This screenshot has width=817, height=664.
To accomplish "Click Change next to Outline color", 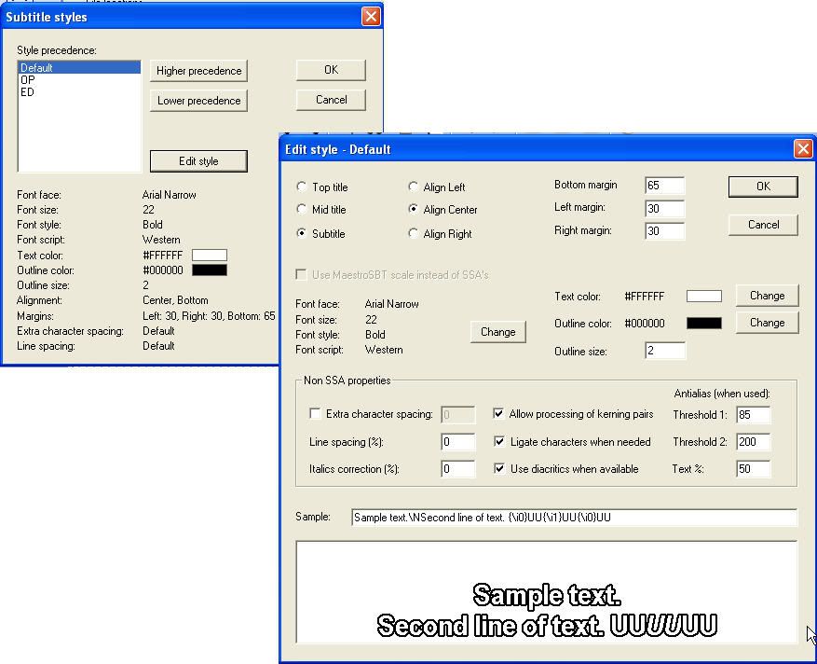I will point(767,323).
